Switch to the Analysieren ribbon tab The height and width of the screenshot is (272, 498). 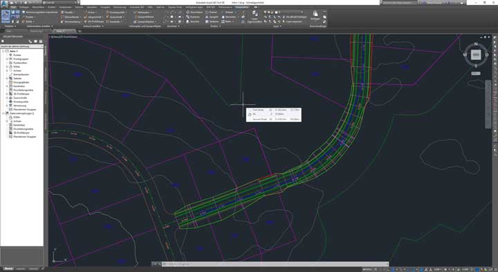point(66,7)
